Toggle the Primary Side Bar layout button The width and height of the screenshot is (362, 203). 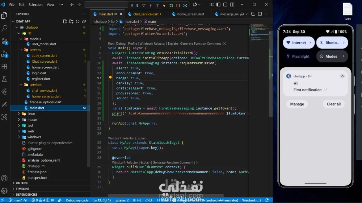tap(218, 5)
